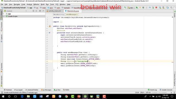176x99 pixels.
Task: Expand the app module tree node
Action: tap(4, 14)
